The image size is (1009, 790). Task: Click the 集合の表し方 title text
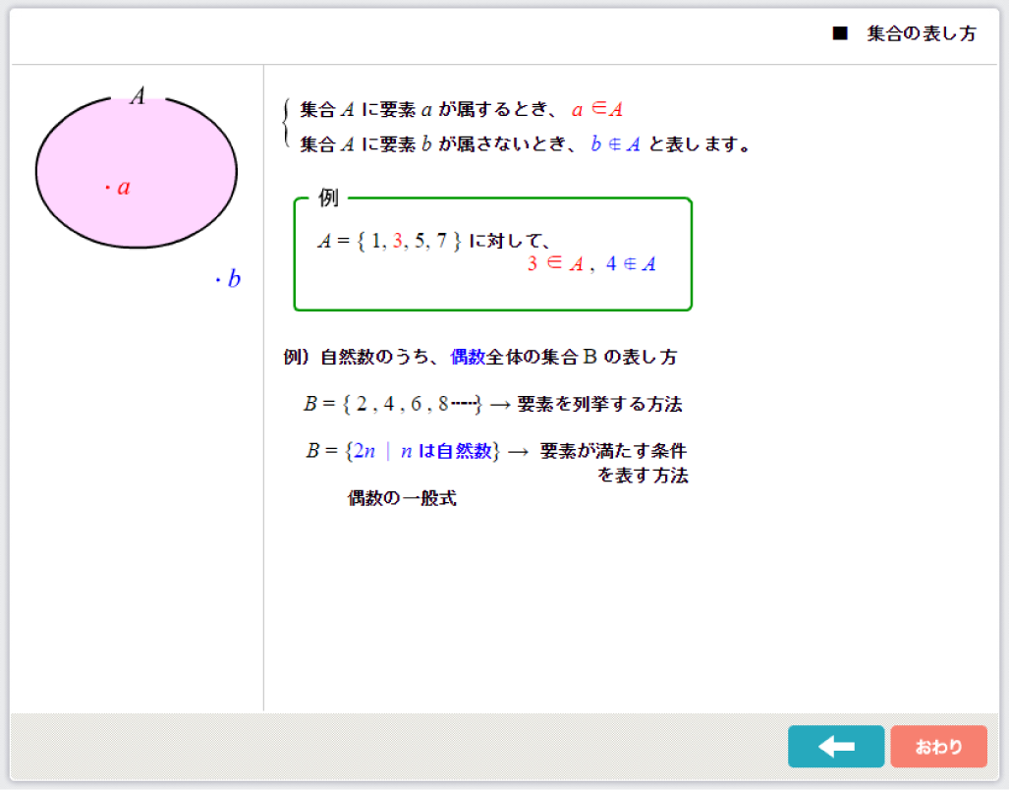click(922, 34)
